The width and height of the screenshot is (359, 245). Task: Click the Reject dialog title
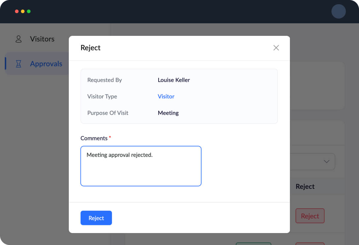pyautogui.click(x=91, y=48)
